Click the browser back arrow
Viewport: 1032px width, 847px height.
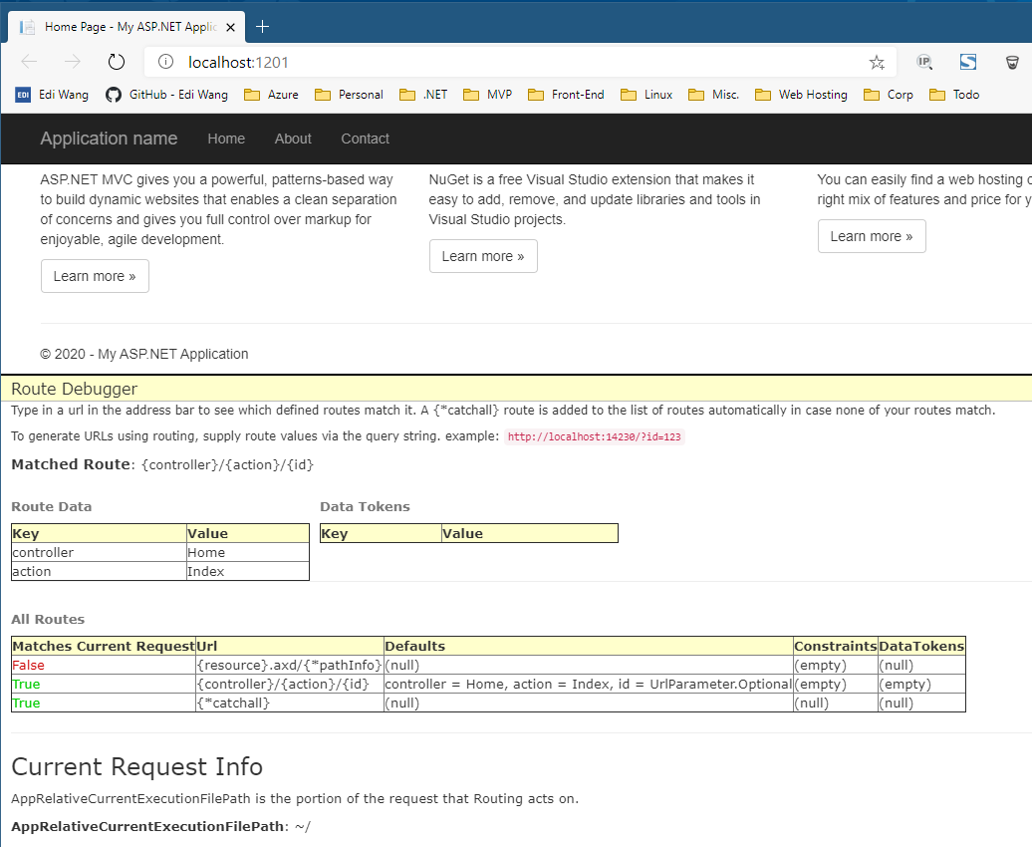click(30, 62)
